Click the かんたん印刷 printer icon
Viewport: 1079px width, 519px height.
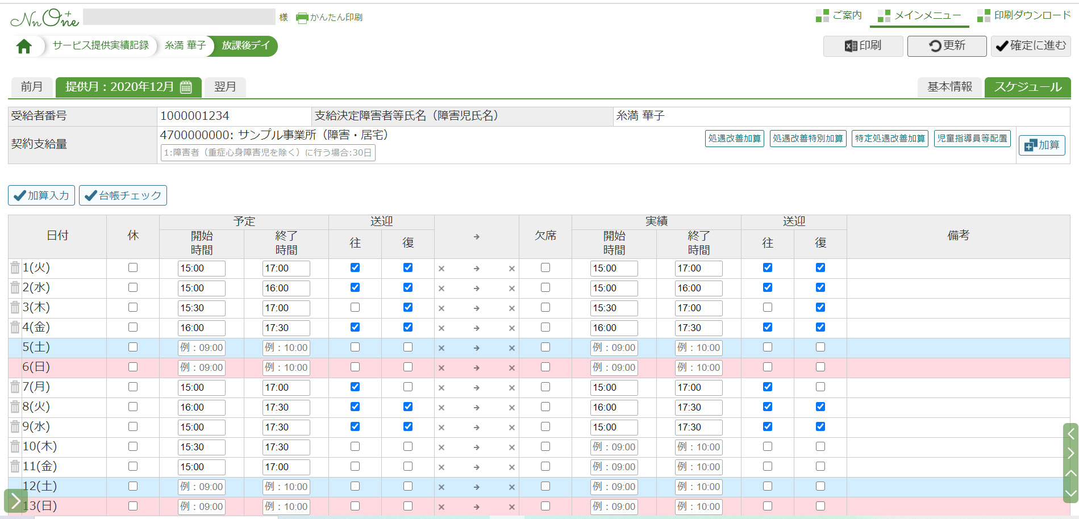pos(302,18)
